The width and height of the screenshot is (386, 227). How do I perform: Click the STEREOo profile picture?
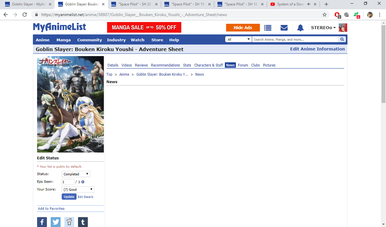point(343,28)
